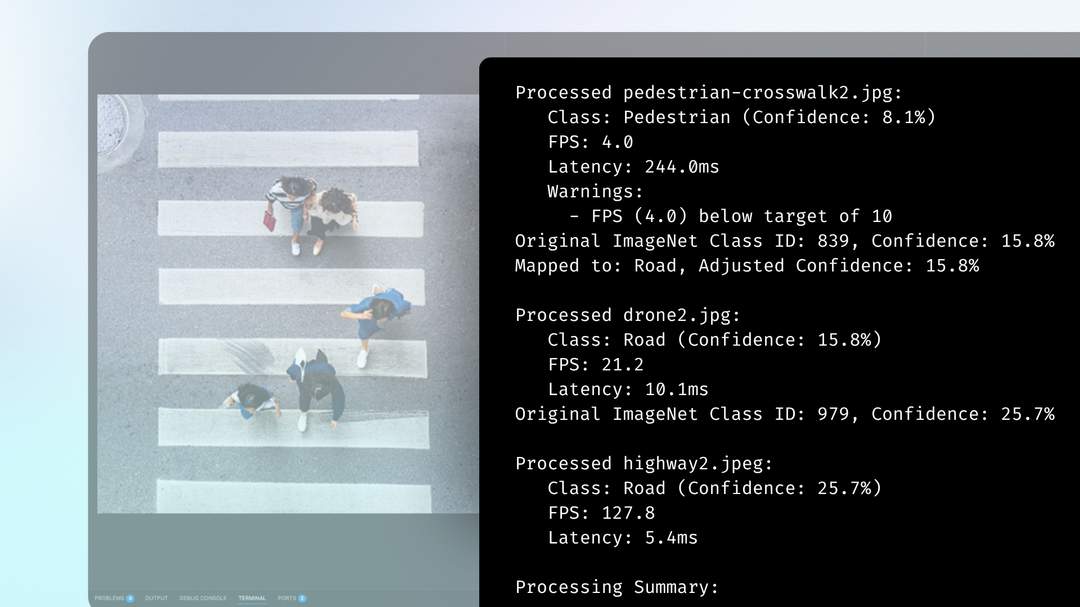Screen dimensions: 1080x607
Task: Click the 'Processed drone2.jpg:' terminal line
Action: click(628, 315)
